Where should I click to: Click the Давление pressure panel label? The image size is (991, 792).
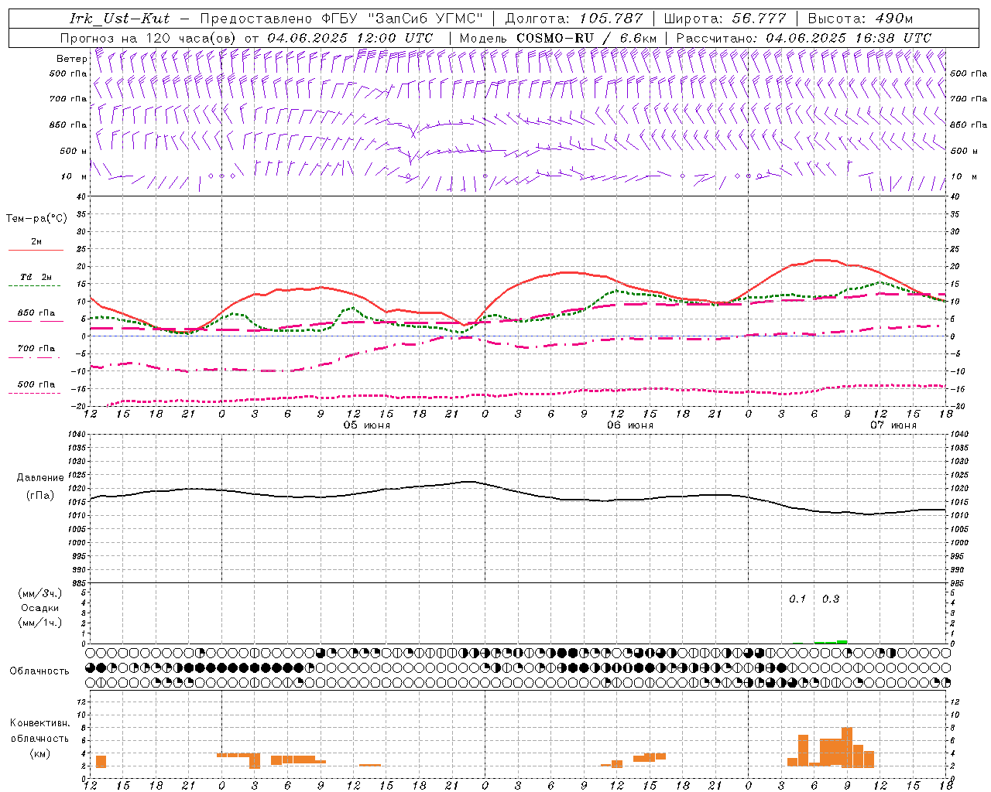tap(40, 478)
